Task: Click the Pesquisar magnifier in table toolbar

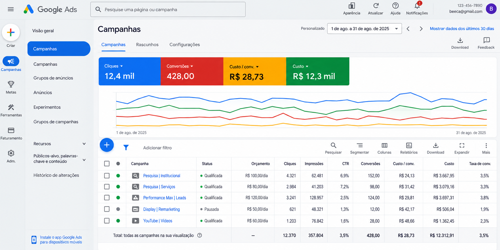Action: [x=333, y=145]
